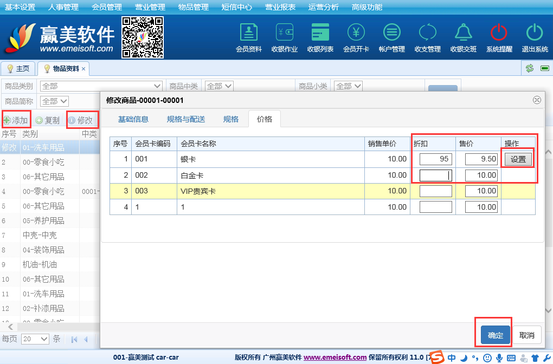Open 会员资料 member profile icon
The width and height of the screenshot is (553, 364).
tap(248, 37)
